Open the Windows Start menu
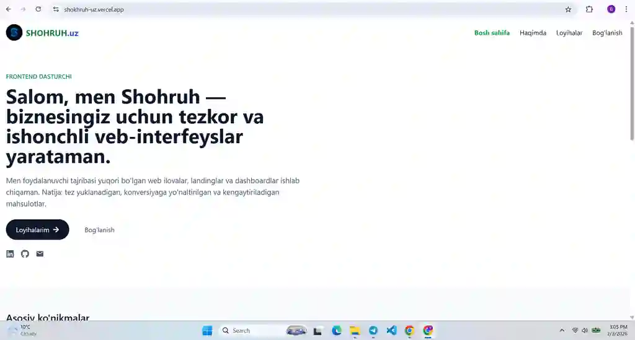Viewport: 635px width, 340px height. (x=207, y=331)
